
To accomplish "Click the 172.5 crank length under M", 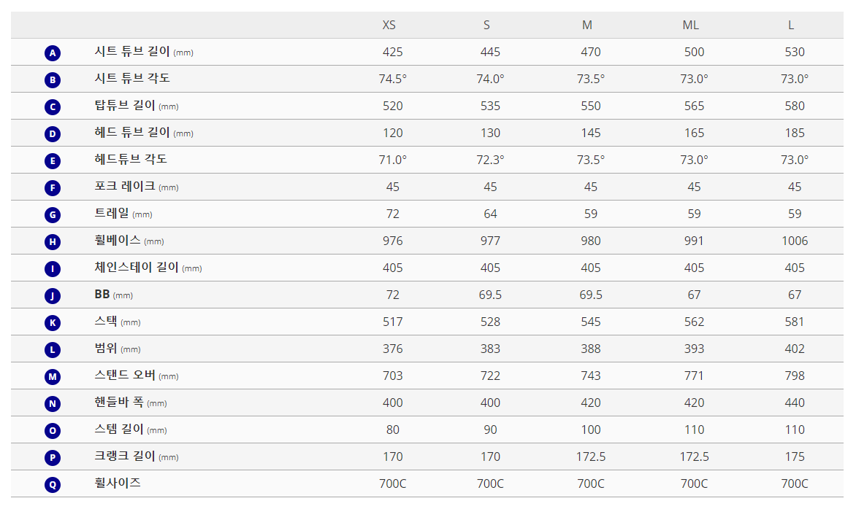I will tap(590, 456).
